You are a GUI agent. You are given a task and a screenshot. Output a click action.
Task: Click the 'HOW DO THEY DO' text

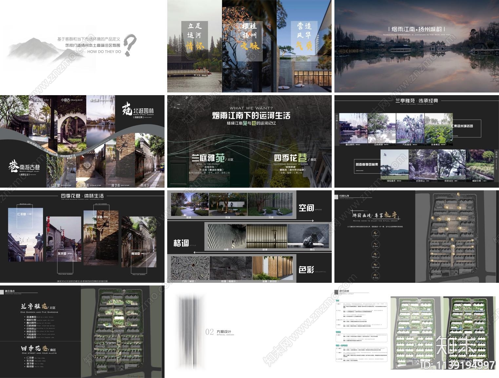pos(104,52)
